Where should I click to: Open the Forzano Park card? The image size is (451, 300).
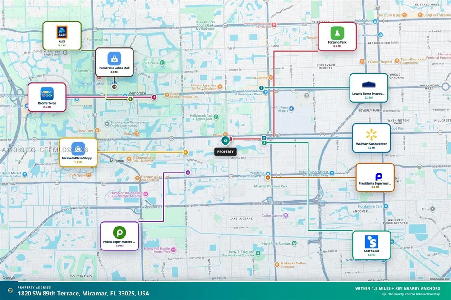tap(337, 36)
